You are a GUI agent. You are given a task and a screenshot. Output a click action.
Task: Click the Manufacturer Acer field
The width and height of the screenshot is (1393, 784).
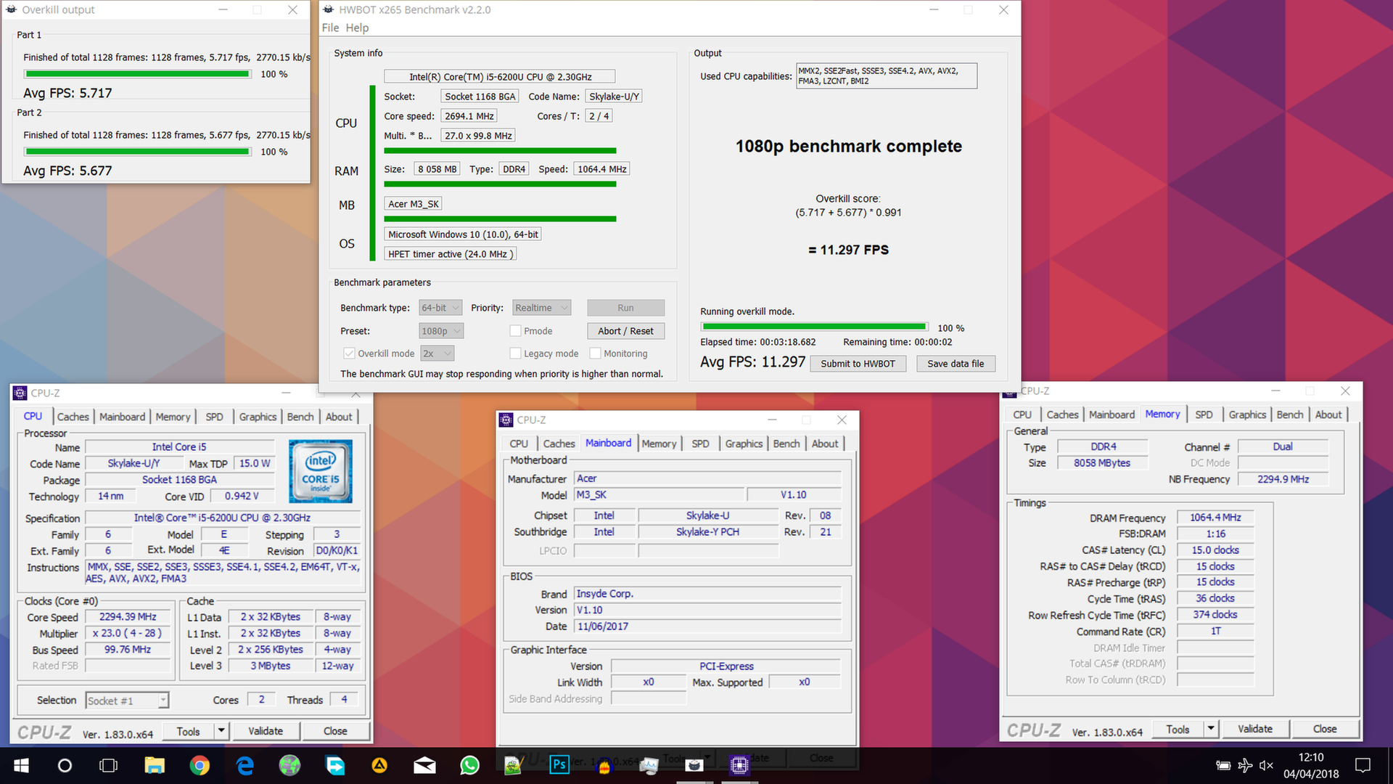(x=707, y=478)
